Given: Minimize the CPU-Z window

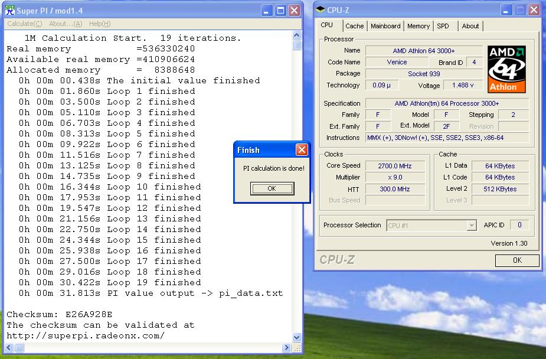Looking at the screenshot, I should tap(506, 10).
